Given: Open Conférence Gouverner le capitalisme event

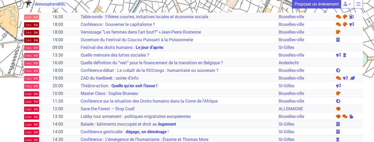Looking at the screenshot, I should (x=118, y=24).
